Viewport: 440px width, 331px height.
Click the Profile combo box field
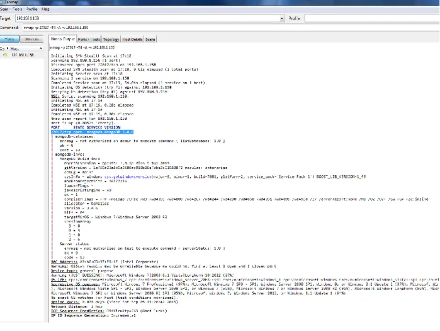[x=372, y=18]
